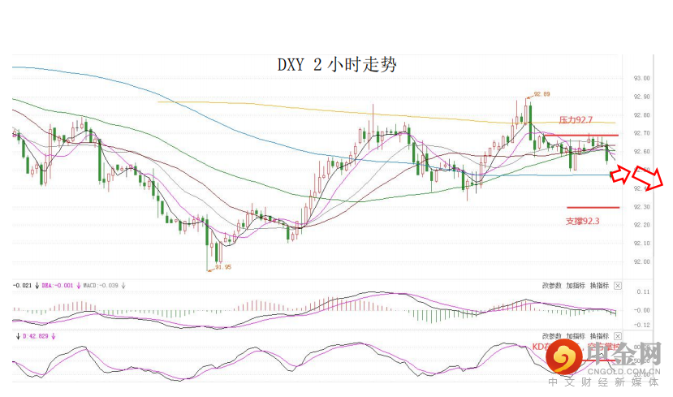
Task: Click the 支撑92.3 support label
Action: pyautogui.click(x=582, y=221)
